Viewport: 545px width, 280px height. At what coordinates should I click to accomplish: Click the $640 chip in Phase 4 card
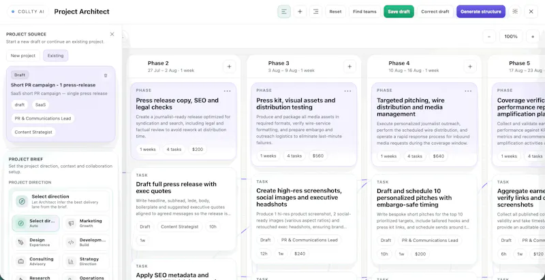click(439, 156)
